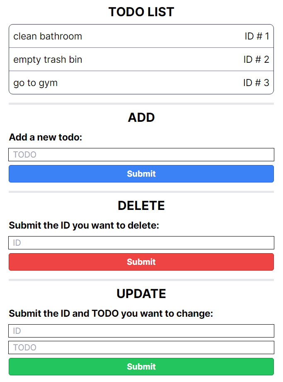Click the ID input field under DELETE
Viewport: 283px width, 382px height.
[x=141, y=242]
